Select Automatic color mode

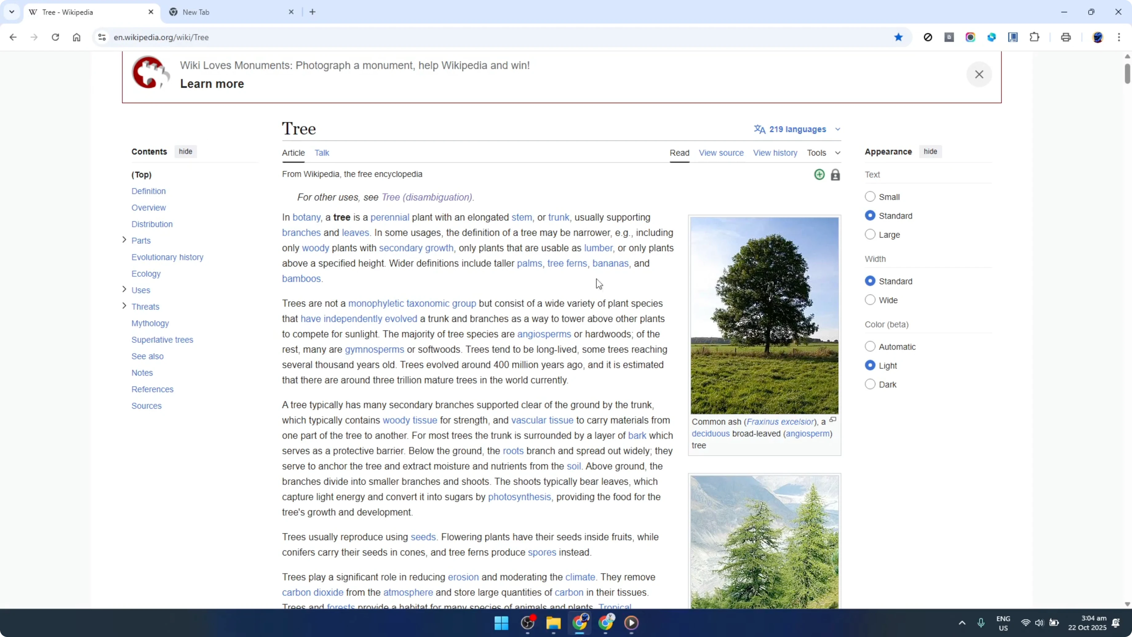point(870,347)
